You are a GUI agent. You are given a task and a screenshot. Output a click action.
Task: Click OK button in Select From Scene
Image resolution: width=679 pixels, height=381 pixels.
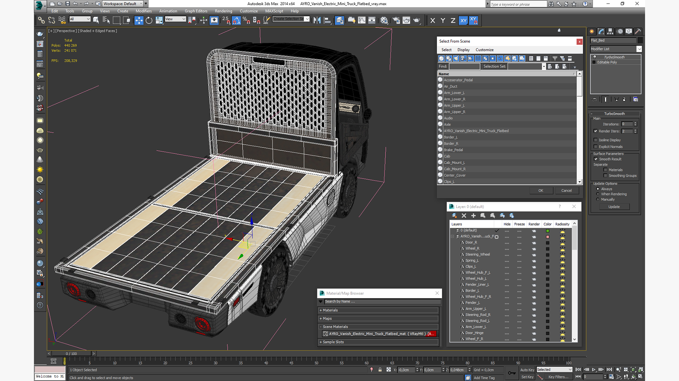pyautogui.click(x=541, y=190)
